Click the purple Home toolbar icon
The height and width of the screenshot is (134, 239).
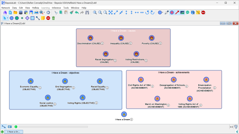click(5, 13)
